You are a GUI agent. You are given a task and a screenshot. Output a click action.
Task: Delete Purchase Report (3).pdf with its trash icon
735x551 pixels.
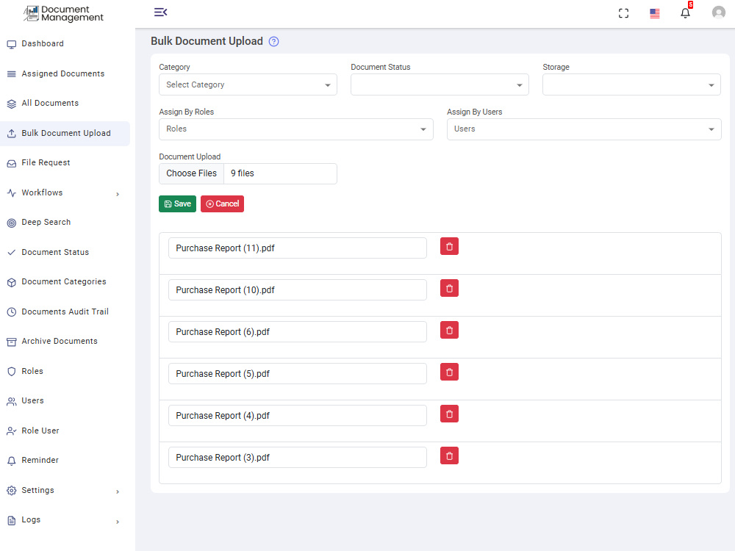pyautogui.click(x=449, y=456)
